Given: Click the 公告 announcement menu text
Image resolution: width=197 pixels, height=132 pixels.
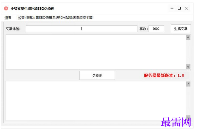Looking at the screenshot, I should tap(56, 18).
